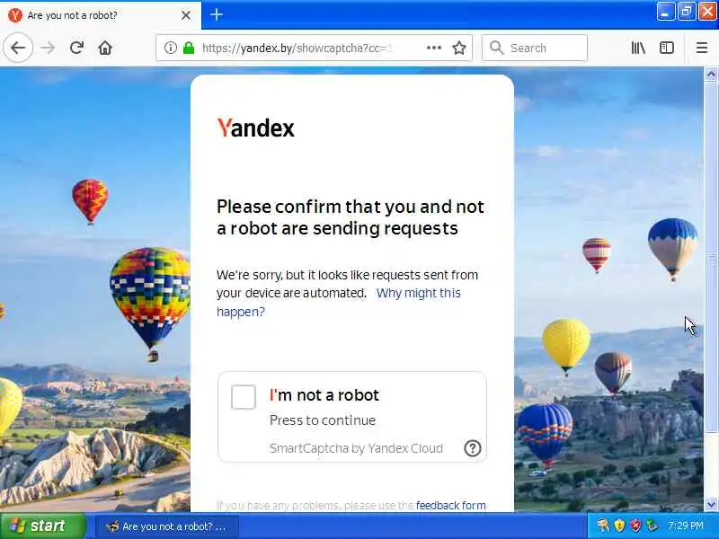Reload the page with the refresh icon
This screenshot has width=719, height=539.
click(76, 48)
